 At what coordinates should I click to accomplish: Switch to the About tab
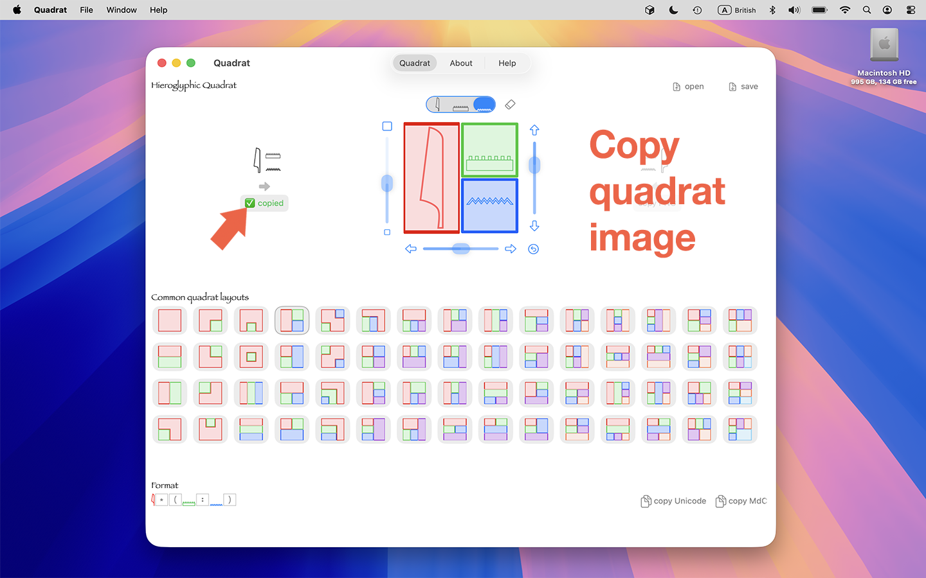pyautogui.click(x=460, y=63)
